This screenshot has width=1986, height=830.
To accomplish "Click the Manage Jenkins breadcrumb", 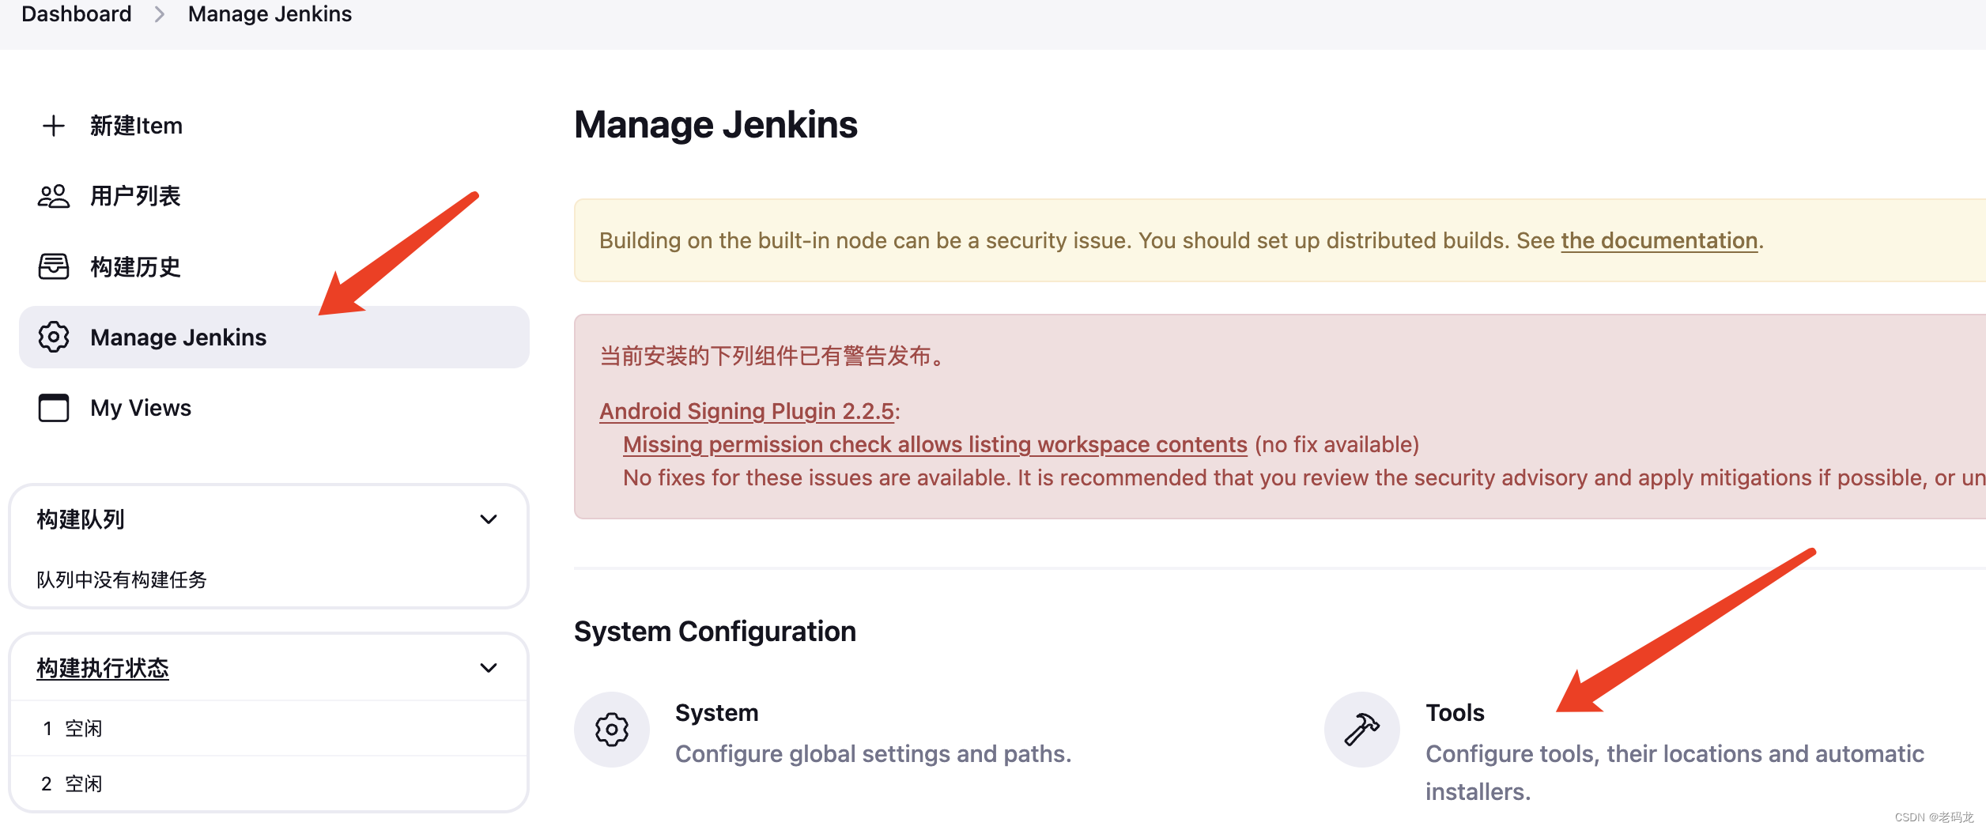I will [270, 14].
